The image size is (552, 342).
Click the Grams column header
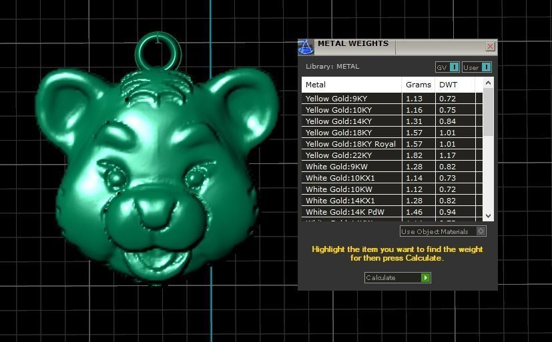pos(419,85)
